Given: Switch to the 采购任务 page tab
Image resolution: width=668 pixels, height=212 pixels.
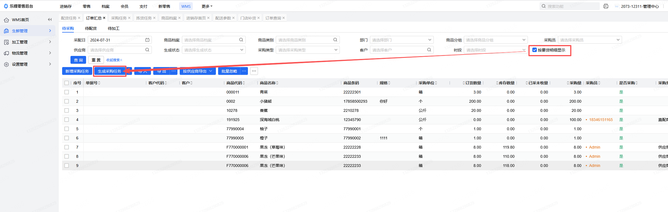Looking at the screenshot, I should point(119,18).
